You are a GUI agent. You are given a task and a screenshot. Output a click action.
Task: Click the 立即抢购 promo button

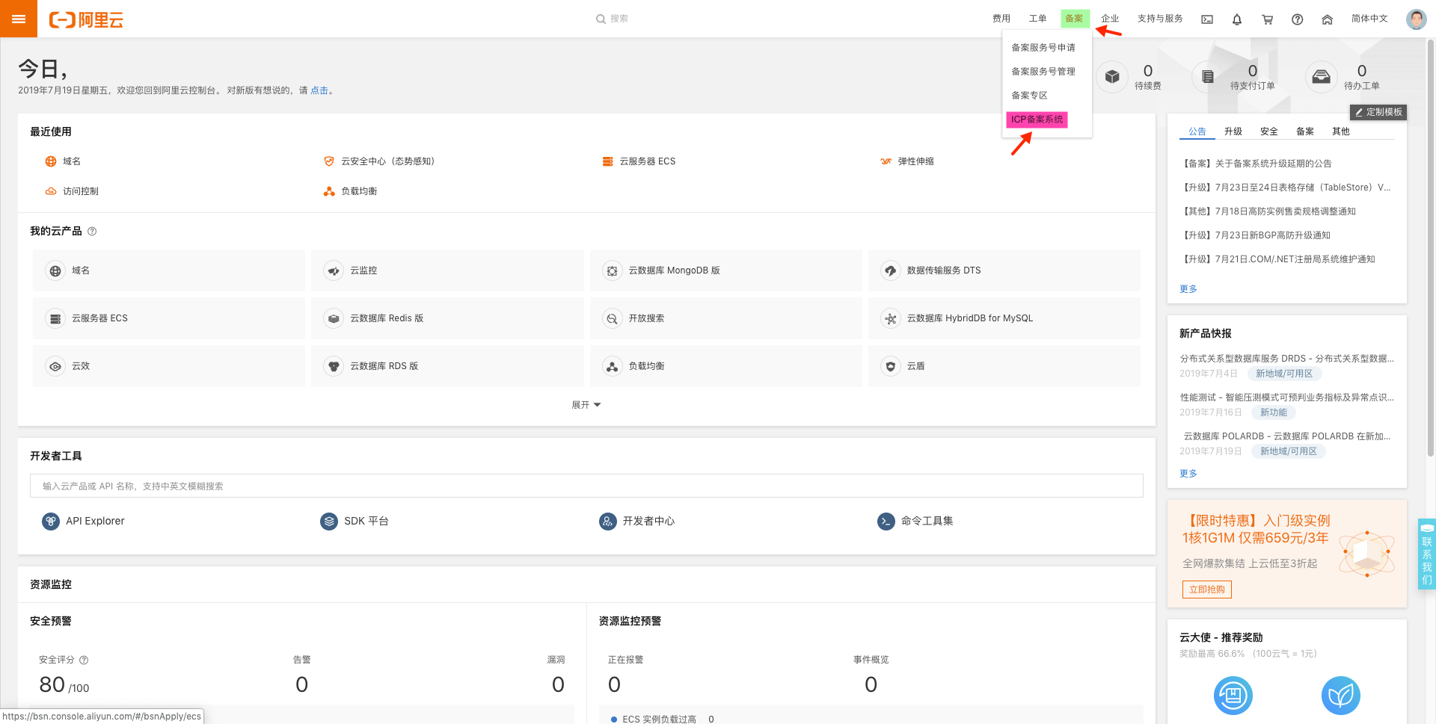tap(1206, 590)
